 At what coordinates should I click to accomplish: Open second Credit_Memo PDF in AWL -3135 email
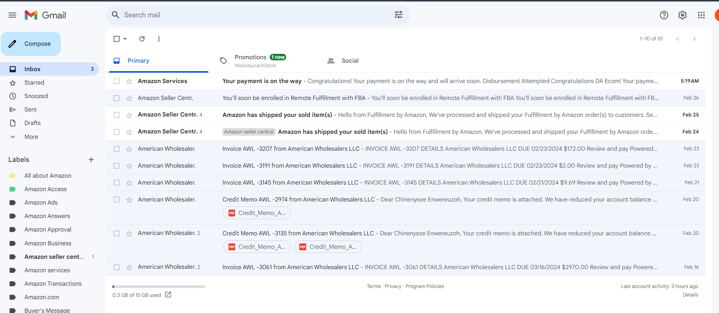328,247
